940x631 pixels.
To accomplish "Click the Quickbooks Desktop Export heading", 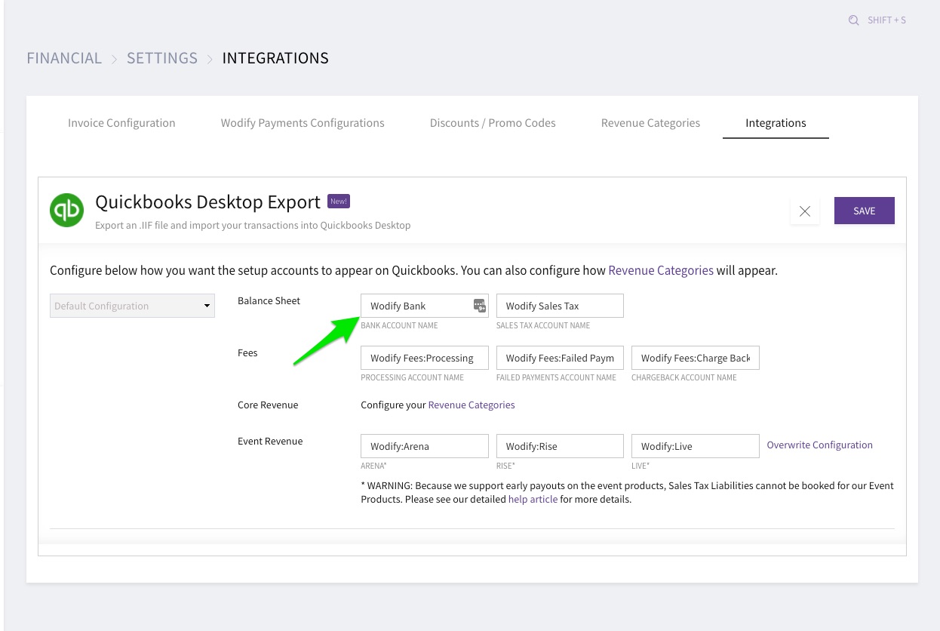I will tap(207, 202).
